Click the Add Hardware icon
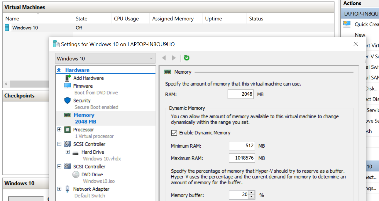Screen dimensions: 379x201 pyautogui.click(x=68, y=78)
